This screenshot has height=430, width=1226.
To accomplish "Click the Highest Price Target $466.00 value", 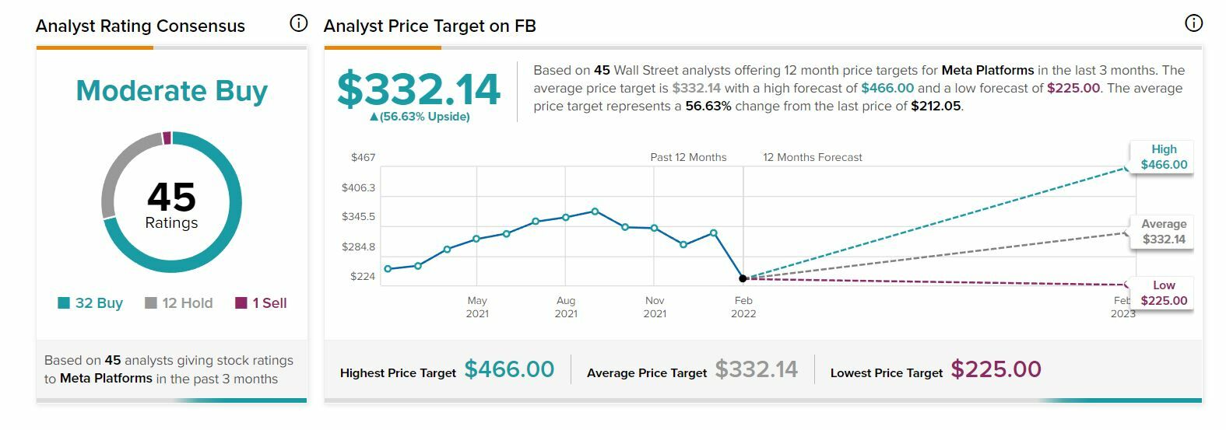I will (509, 369).
